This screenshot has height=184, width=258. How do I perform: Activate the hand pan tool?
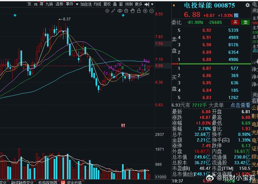(x=132, y=11)
